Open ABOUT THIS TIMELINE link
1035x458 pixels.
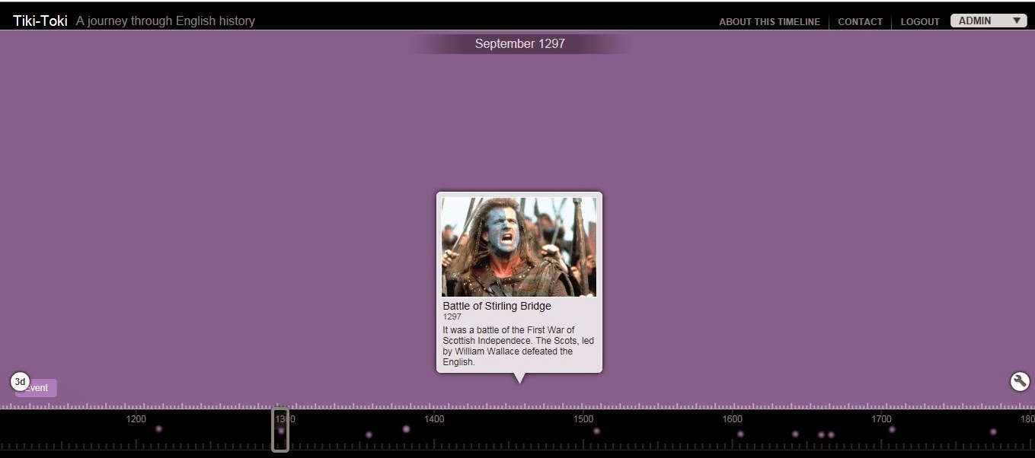[769, 22]
